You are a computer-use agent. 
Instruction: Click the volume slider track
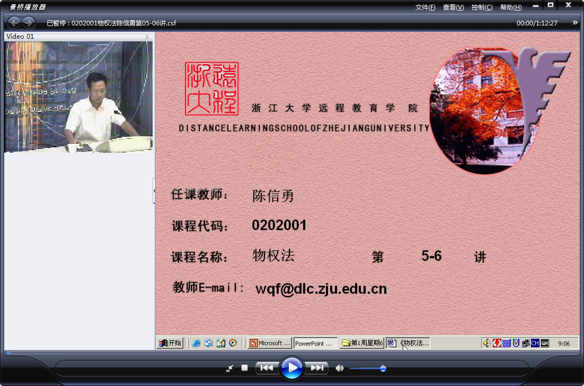coord(368,369)
